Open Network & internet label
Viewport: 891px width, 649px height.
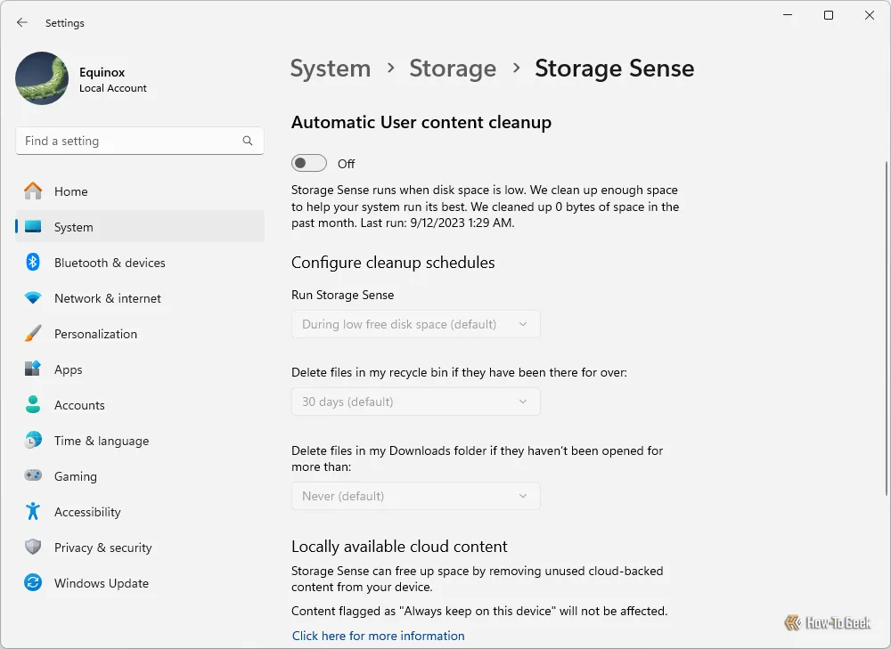click(108, 298)
